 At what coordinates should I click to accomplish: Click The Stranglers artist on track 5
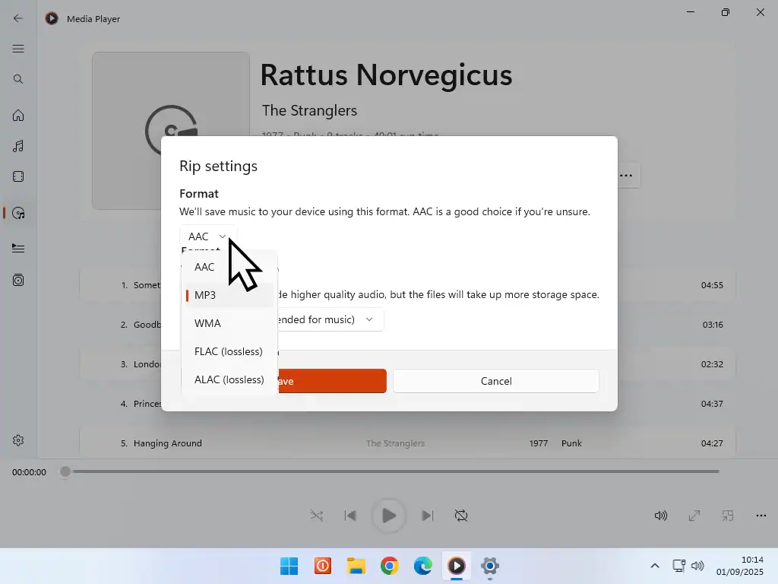click(x=395, y=443)
